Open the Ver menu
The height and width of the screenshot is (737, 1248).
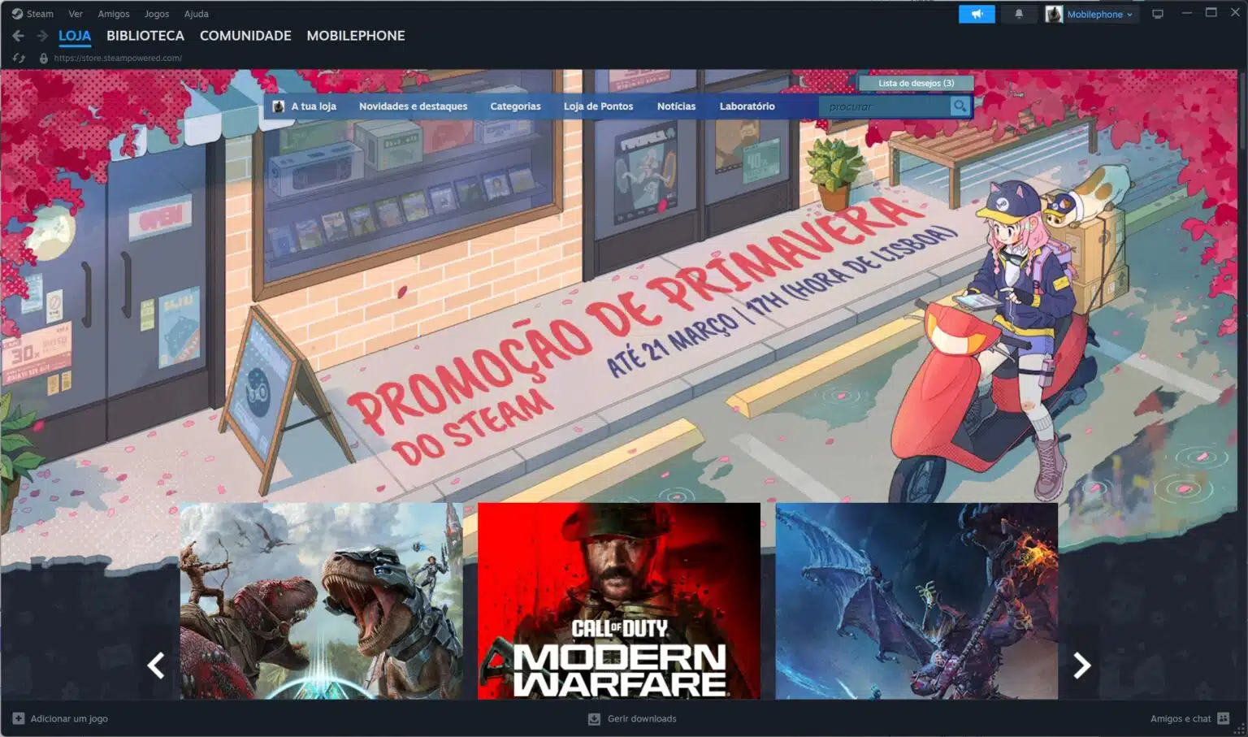click(x=76, y=14)
